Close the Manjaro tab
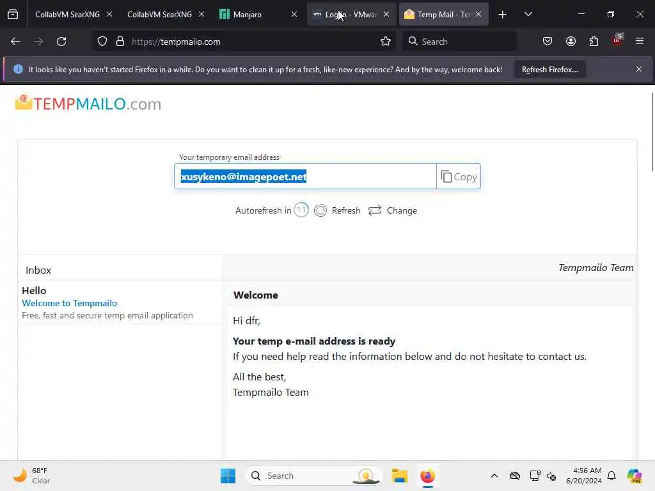Image resolution: width=655 pixels, height=491 pixels. click(294, 15)
